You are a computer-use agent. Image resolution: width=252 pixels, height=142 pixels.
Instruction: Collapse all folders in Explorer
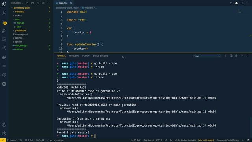[43, 3]
